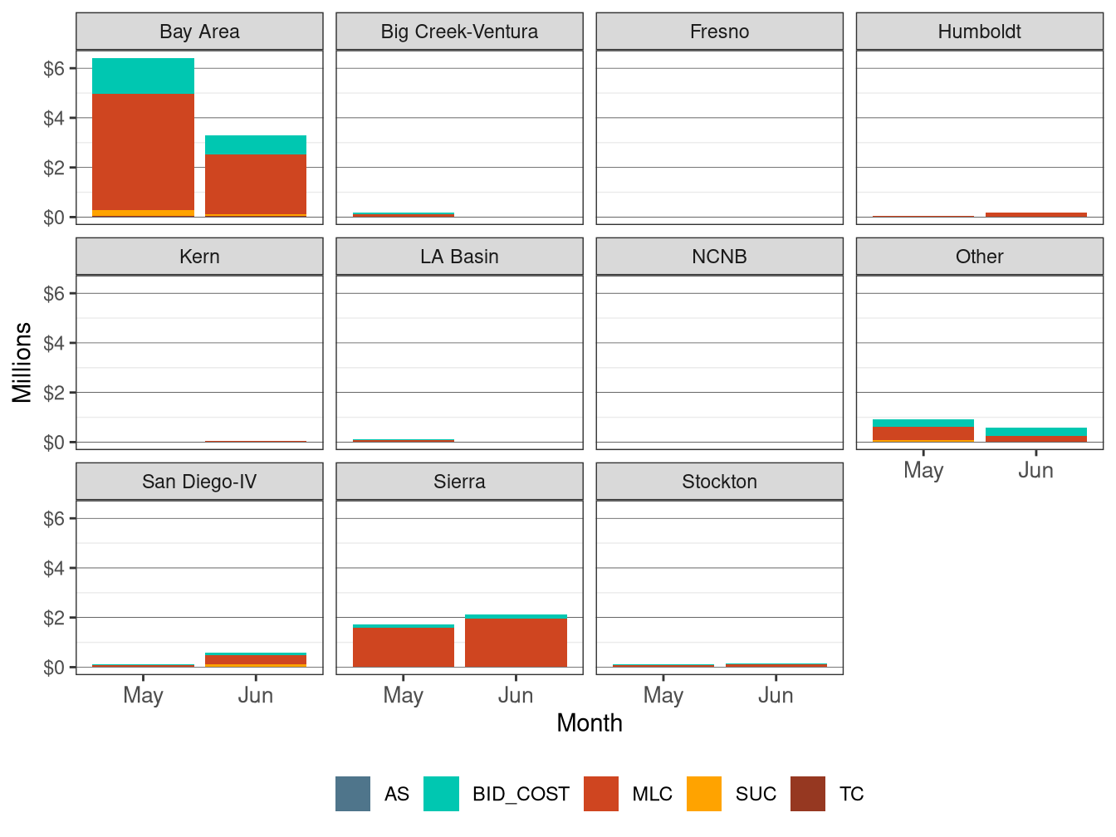Click the Millions y-axis title
This screenshot has height=837, width=1116.
22,362
